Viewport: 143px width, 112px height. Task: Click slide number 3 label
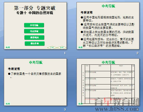(65, 109)
